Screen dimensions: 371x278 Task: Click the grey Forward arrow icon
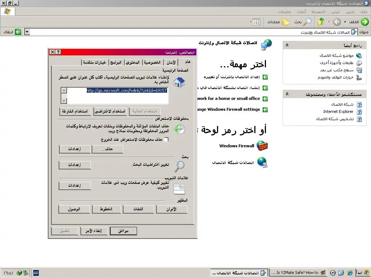tap(337, 22)
